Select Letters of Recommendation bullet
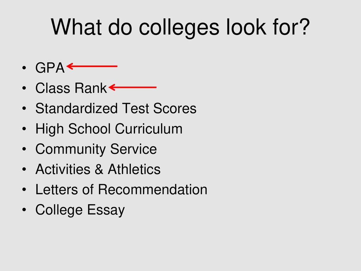 coord(121,189)
